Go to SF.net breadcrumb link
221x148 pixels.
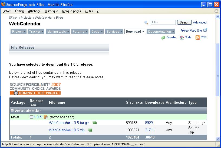tap(13, 18)
